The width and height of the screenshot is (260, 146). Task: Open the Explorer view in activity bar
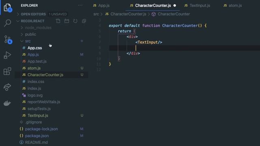point(7,7)
